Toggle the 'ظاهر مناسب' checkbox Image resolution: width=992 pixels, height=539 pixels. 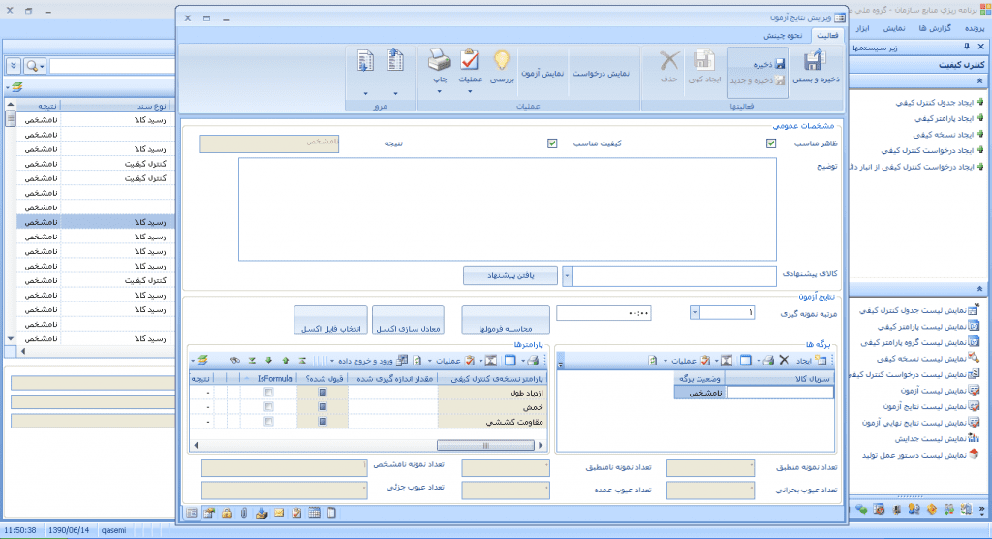pyautogui.click(x=771, y=143)
